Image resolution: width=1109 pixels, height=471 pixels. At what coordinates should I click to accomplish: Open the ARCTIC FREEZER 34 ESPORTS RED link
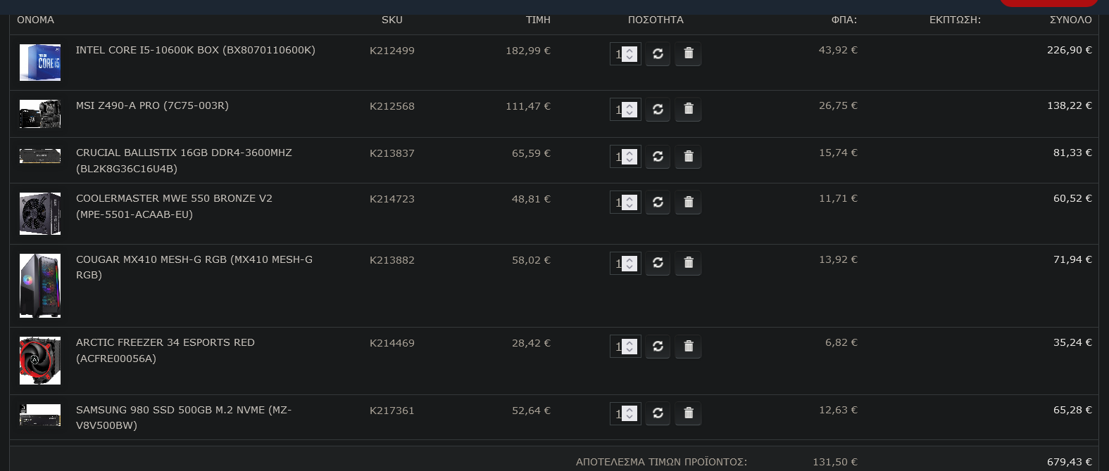pos(165,350)
